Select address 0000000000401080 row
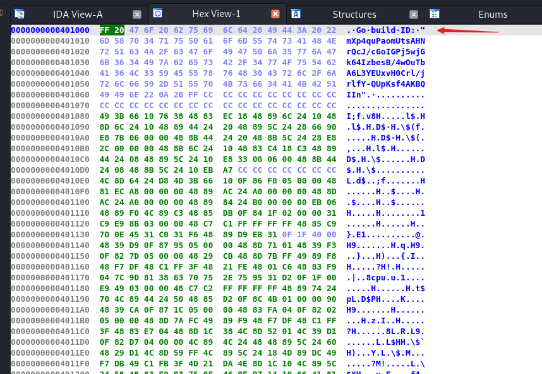 click(x=50, y=116)
